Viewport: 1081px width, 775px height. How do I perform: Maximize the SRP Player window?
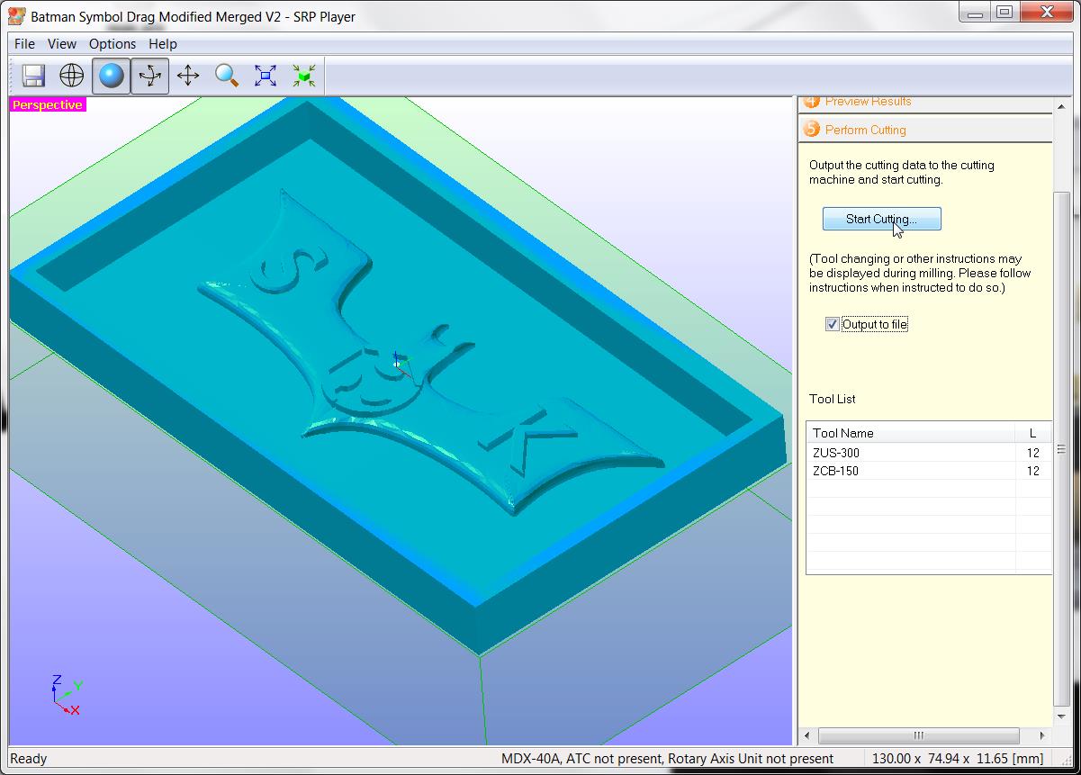(1005, 12)
